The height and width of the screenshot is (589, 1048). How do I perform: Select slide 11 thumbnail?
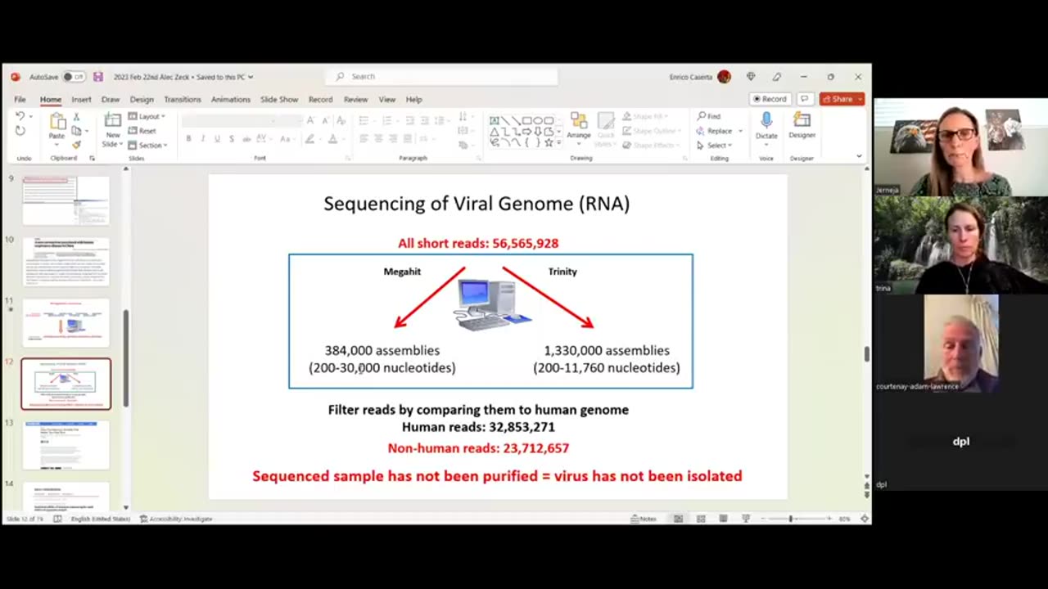pyautogui.click(x=65, y=322)
